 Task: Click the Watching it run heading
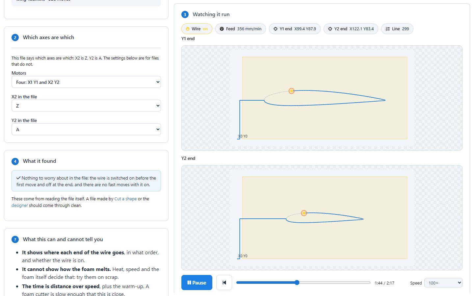point(211,14)
